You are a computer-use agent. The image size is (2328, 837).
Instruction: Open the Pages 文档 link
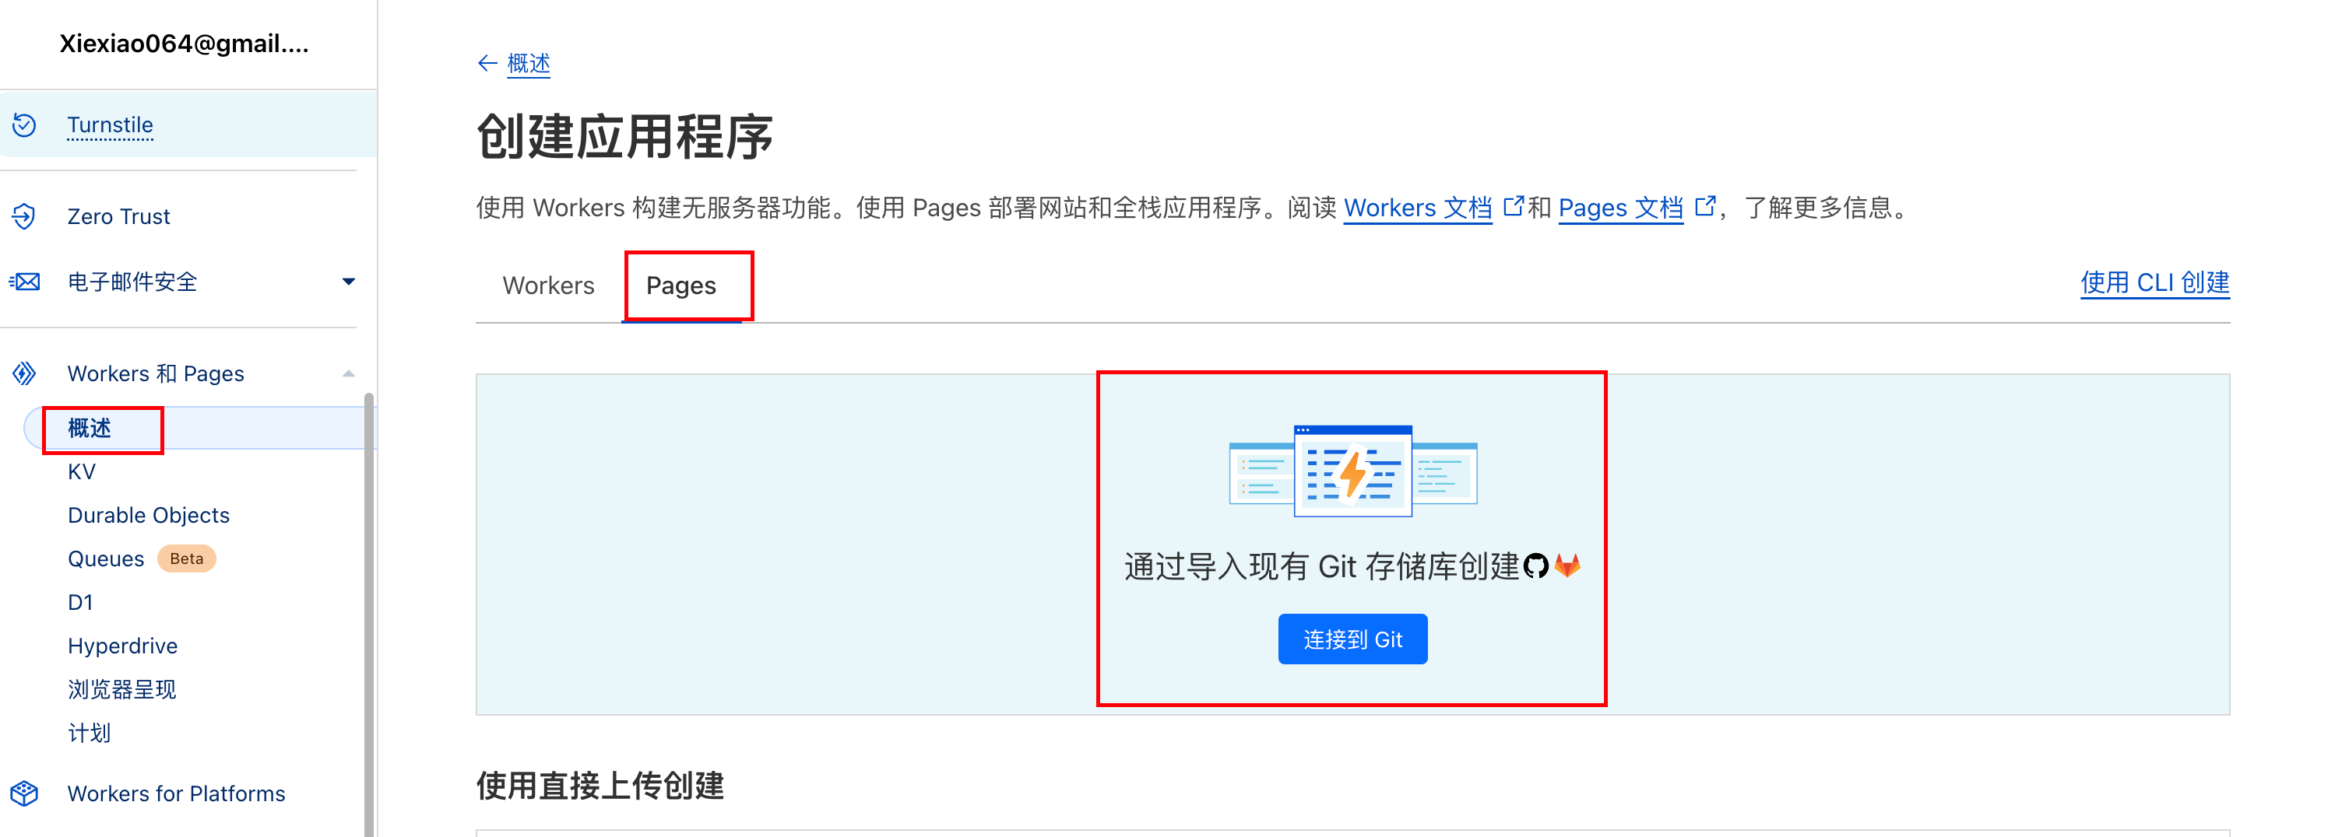coord(1620,208)
